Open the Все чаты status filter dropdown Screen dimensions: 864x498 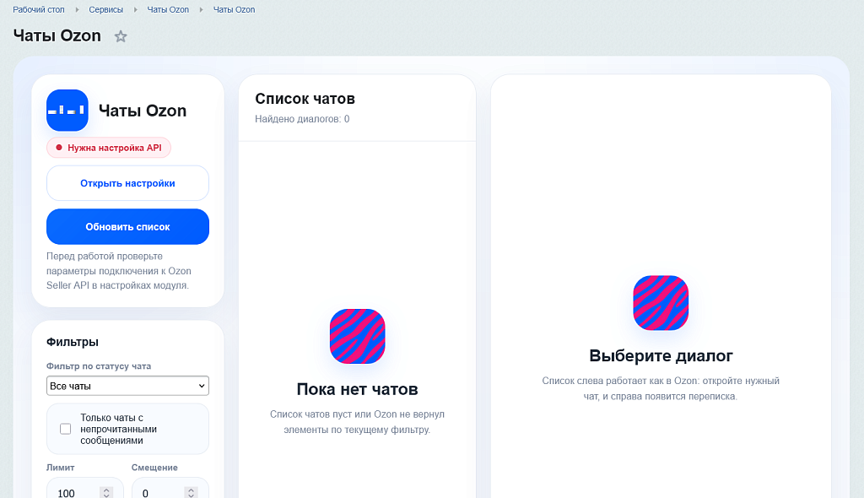[x=128, y=386]
